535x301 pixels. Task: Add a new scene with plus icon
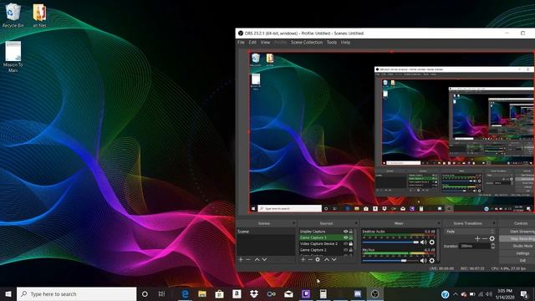[241, 260]
